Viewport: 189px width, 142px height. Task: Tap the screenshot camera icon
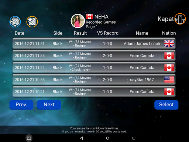[x=29, y=138]
